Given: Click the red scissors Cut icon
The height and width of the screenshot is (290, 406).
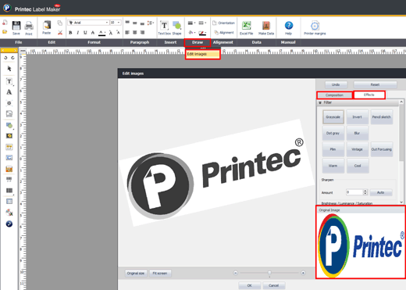Looking at the screenshot, I should (60, 33).
